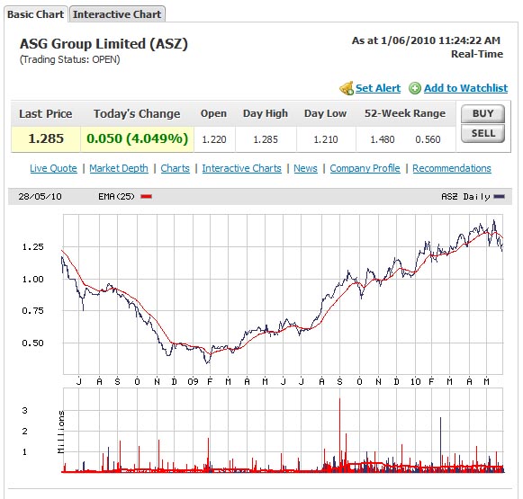Click the 1.25 price axis label
This screenshot has width=523, height=499.
click(33, 247)
